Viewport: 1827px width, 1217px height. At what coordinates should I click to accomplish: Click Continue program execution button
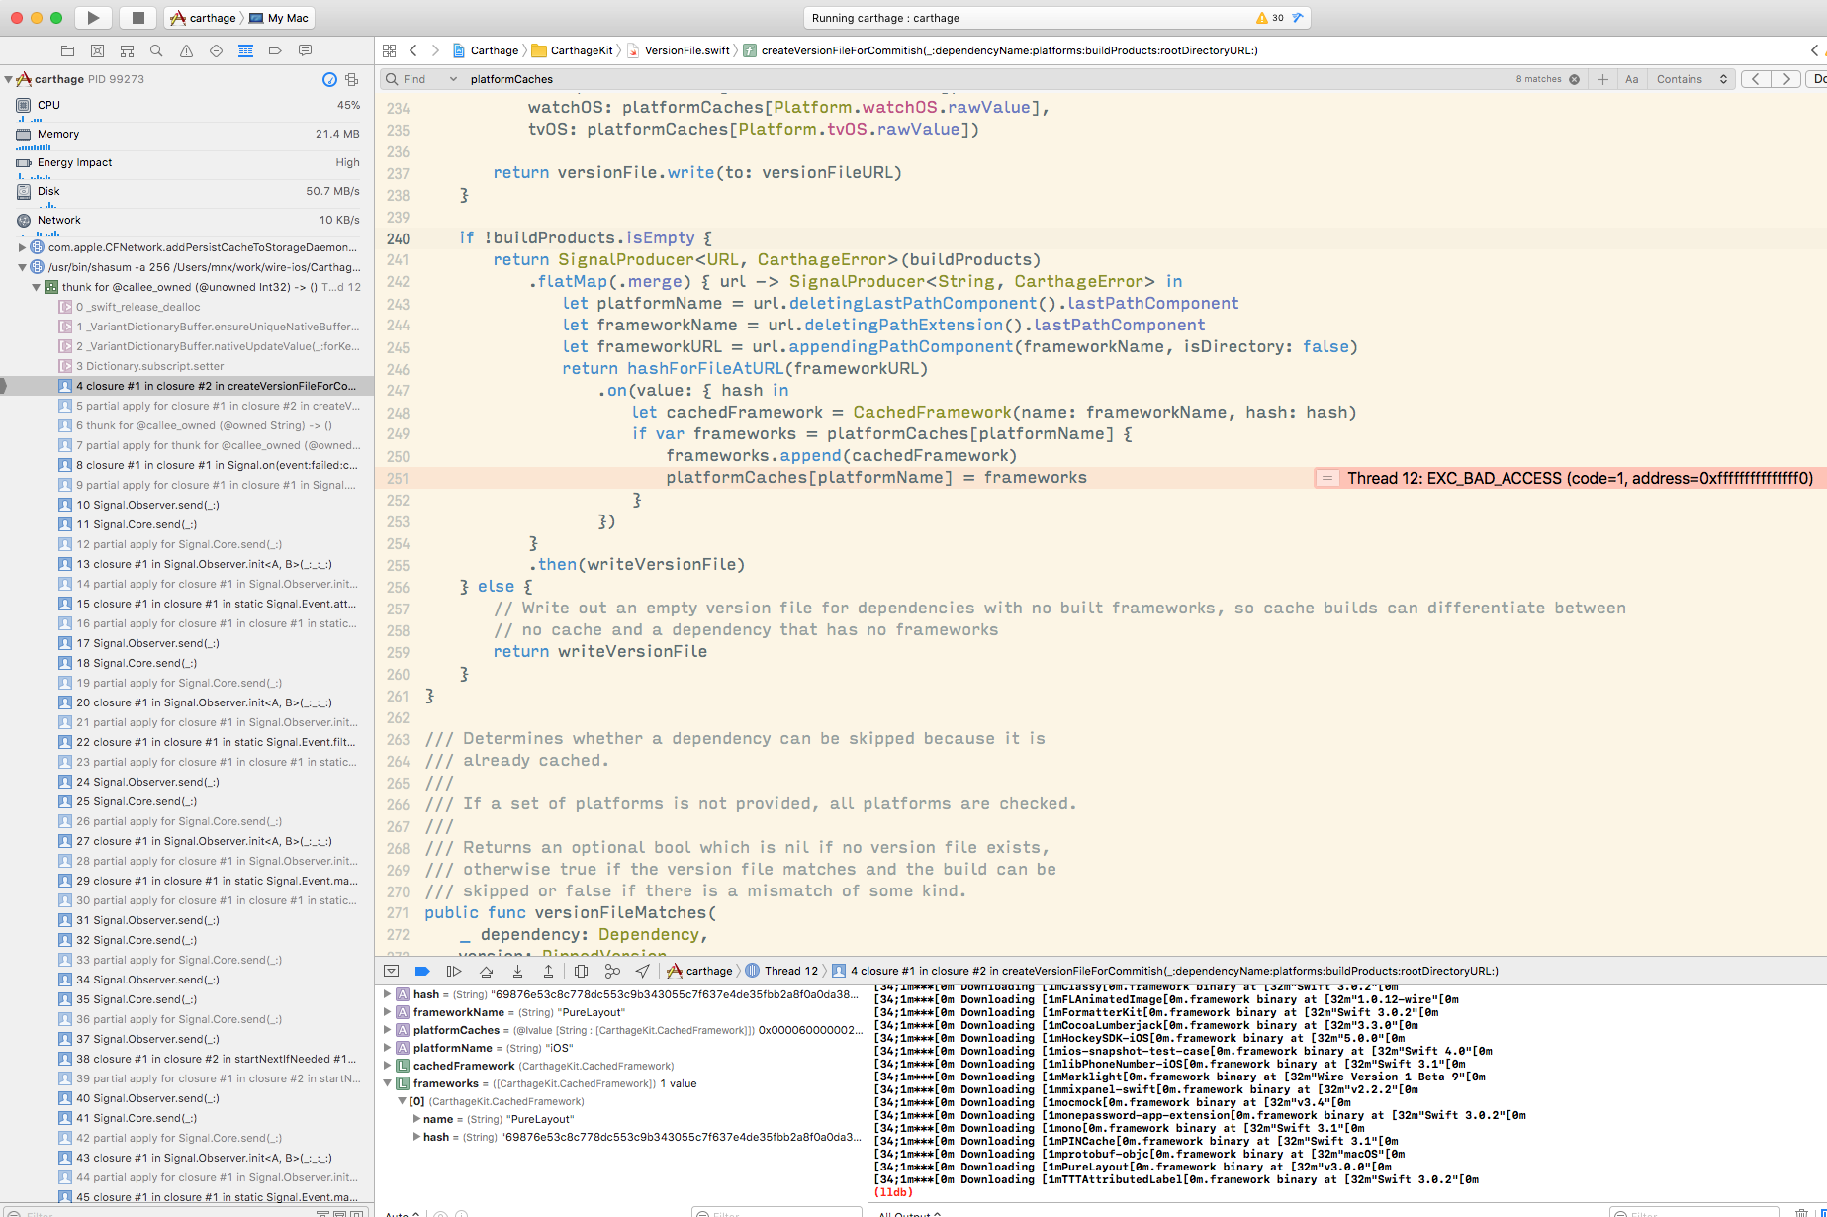[x=454, y=971]
